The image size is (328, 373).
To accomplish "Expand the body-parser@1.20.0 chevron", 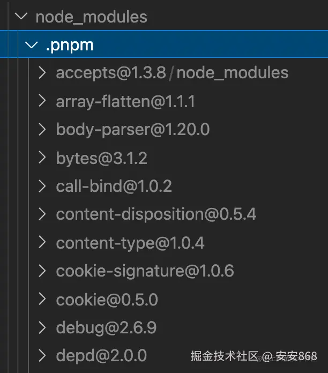I will point(43,130).
